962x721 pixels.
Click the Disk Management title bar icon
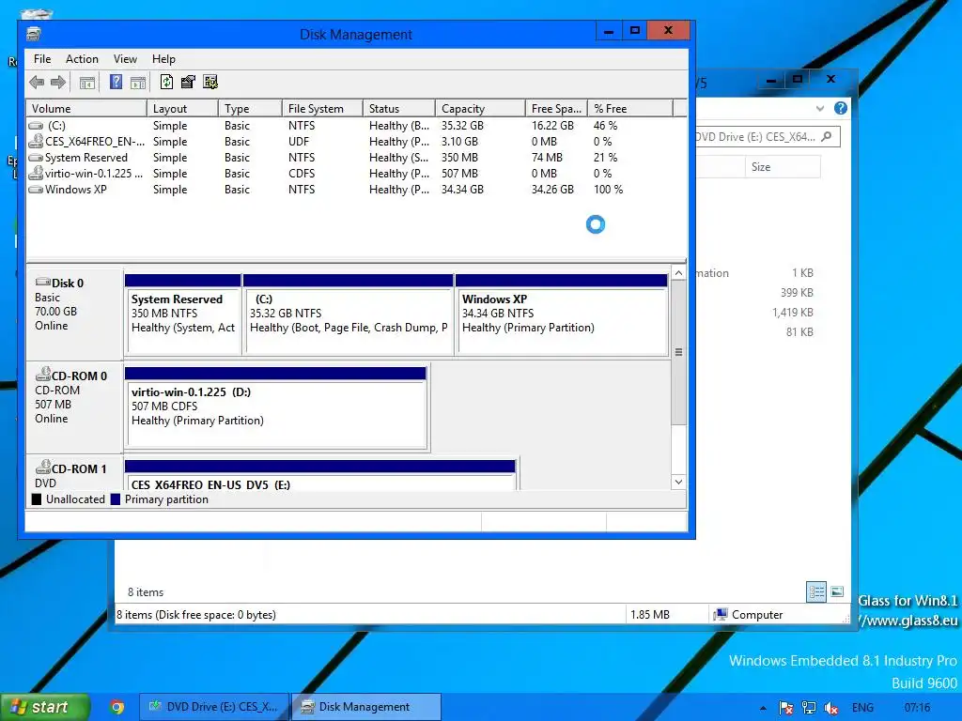click(x=34, y=35)
